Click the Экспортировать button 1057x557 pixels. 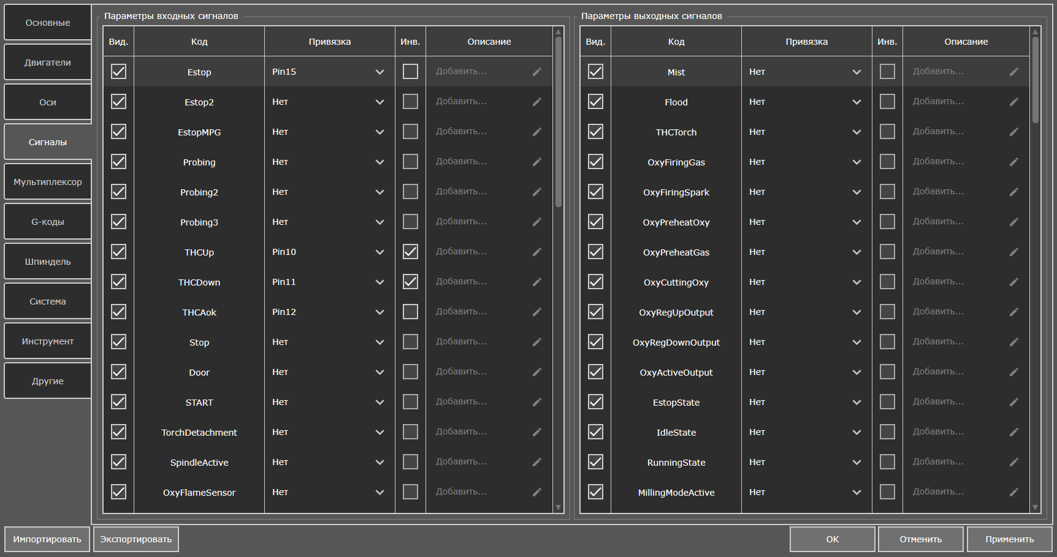point(136,539)
